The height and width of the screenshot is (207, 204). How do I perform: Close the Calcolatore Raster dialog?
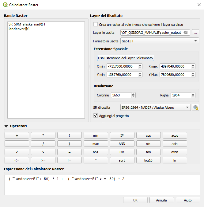coord(199,5)
